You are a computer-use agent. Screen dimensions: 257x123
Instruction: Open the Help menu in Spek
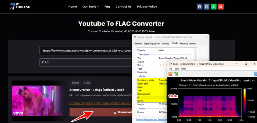tap(183, 69)
